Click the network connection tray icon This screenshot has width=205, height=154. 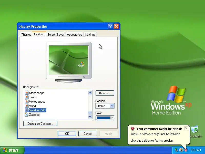177,150
